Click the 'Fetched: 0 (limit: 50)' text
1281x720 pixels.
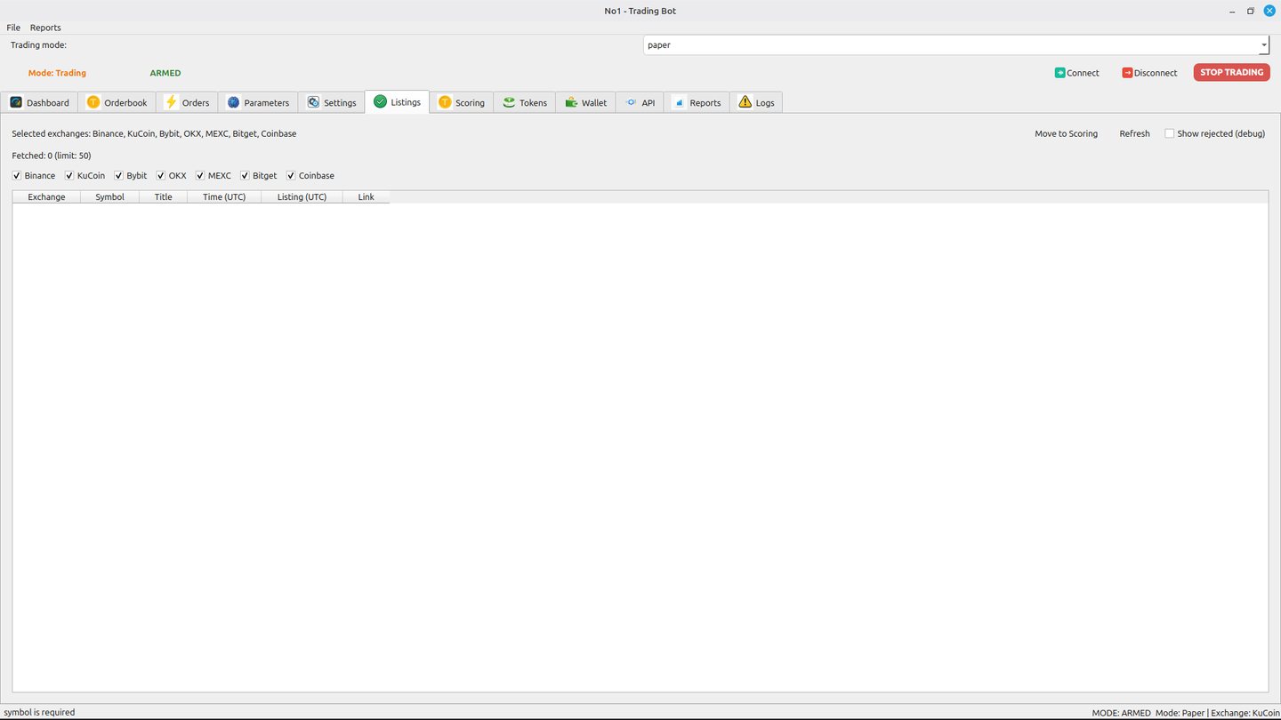52,156
